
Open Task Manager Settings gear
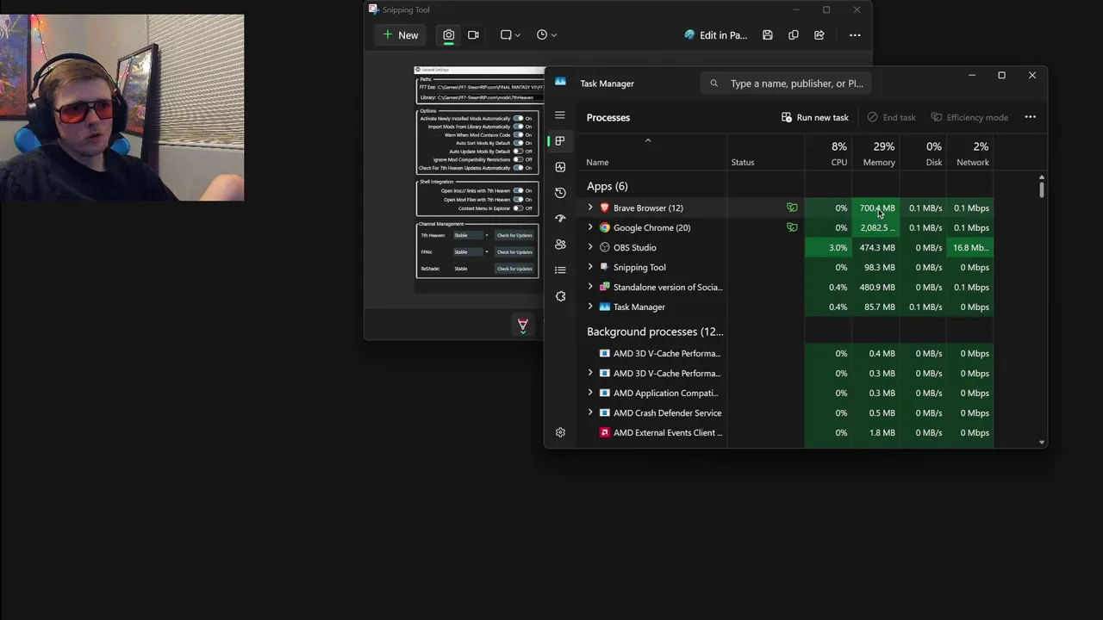[x=560, y=432]
